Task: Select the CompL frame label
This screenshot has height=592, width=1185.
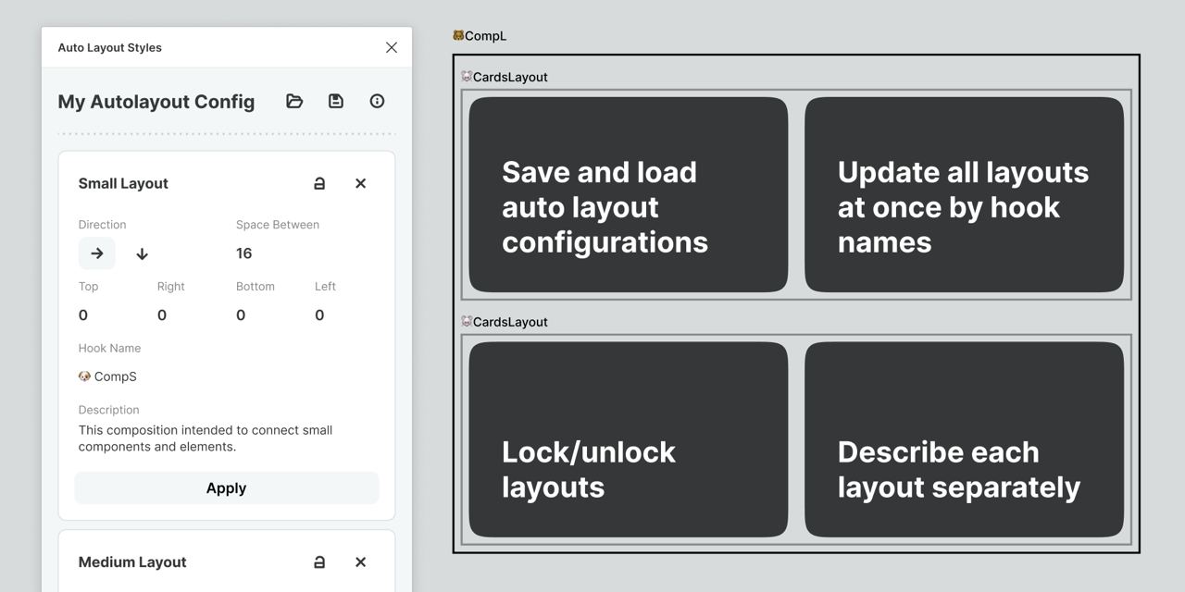Action: tap(480, 36)
